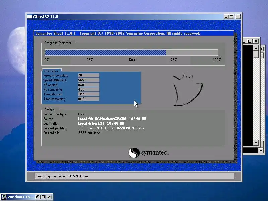Screen dimensions: 268x201
Task: Maximize the minimized Windows Task Manager window
Action: pos(43,197)
